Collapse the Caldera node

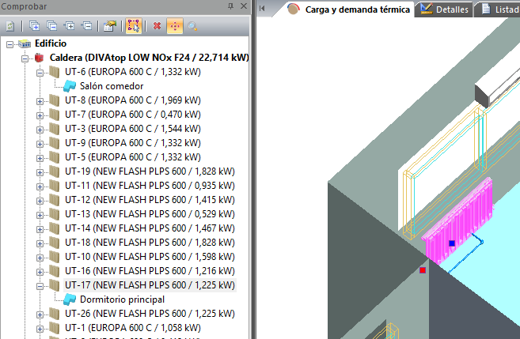point(25,58)
